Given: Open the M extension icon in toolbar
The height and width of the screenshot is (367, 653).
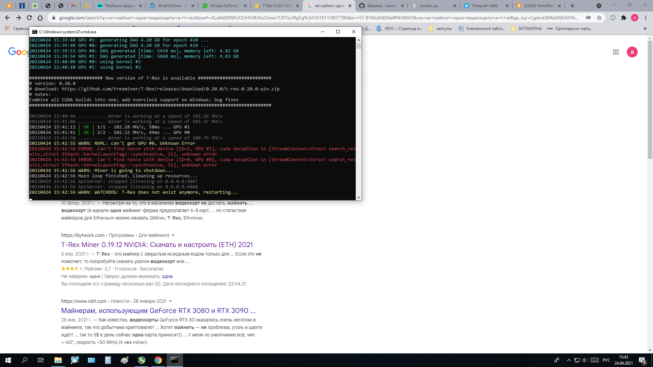Looking at the screenshot, I should [x=613, y=18].
